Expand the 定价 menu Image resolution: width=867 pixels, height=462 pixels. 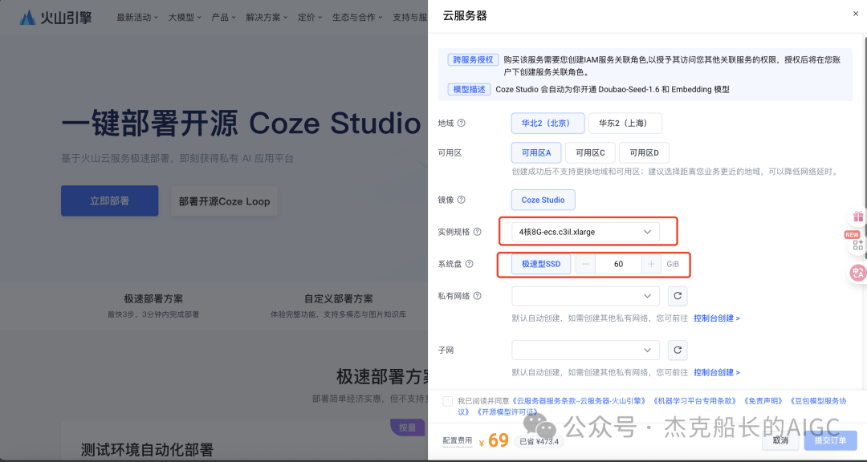coord(310,17)
